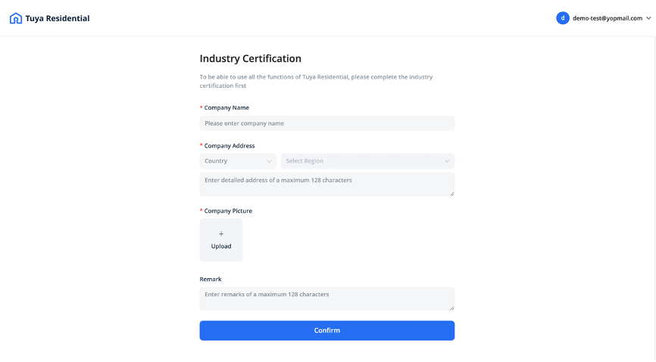Image resolution: width=656 pixels, height=362 pixels.
Task: Click the Industry Certification heading
Action: 250,58
